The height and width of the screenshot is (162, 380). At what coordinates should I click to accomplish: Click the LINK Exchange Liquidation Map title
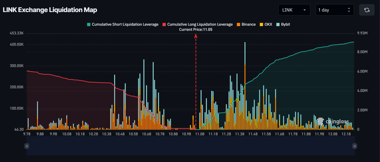click(50, 10)
